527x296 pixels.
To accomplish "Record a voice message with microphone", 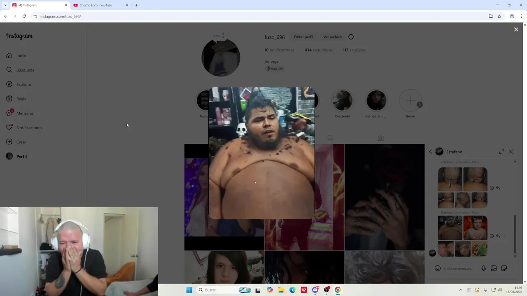I will [484, 268].
